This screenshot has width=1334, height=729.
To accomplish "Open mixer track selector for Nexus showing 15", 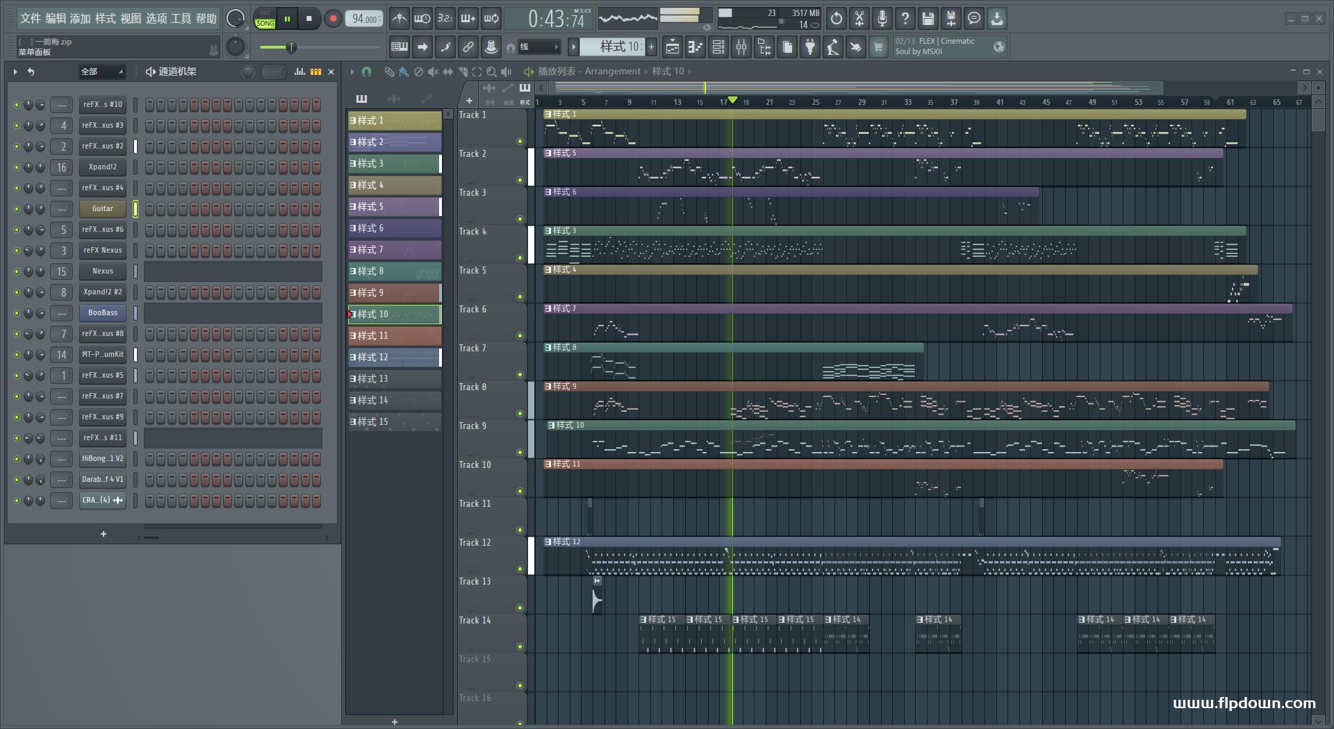I will point(62,271).
